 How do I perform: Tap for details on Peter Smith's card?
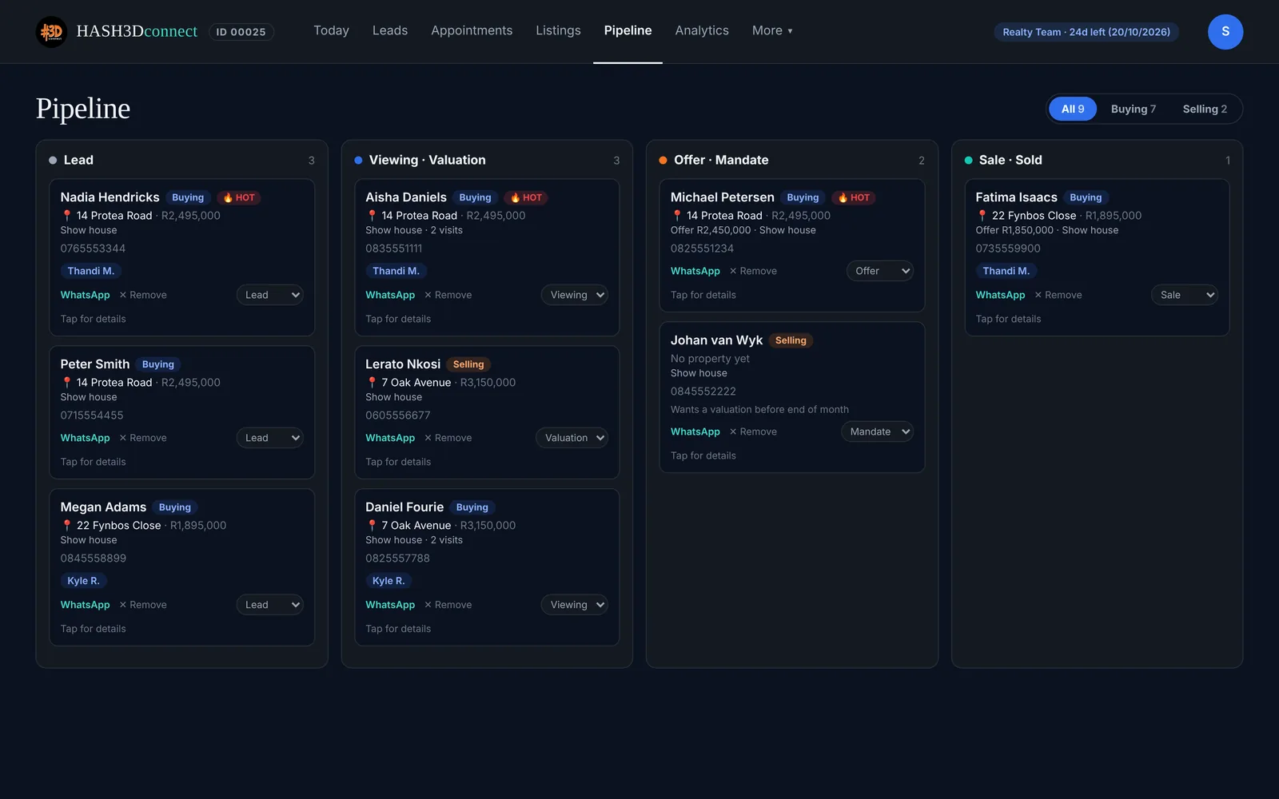pyautogui.click(x=94, y=462)
